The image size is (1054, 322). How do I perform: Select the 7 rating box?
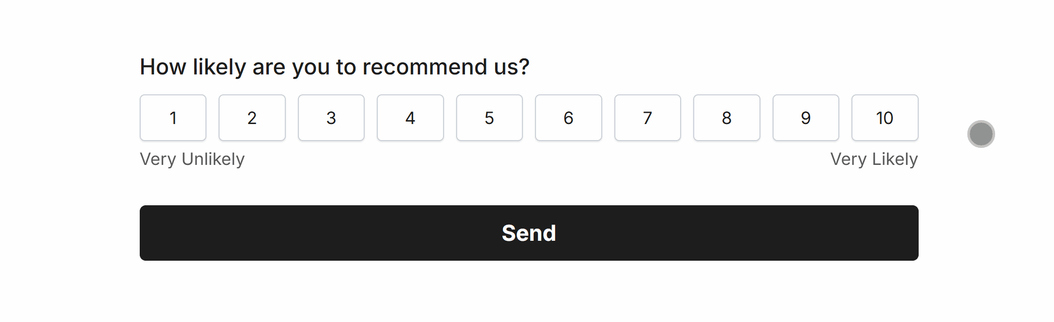click(x=647, y=118)
